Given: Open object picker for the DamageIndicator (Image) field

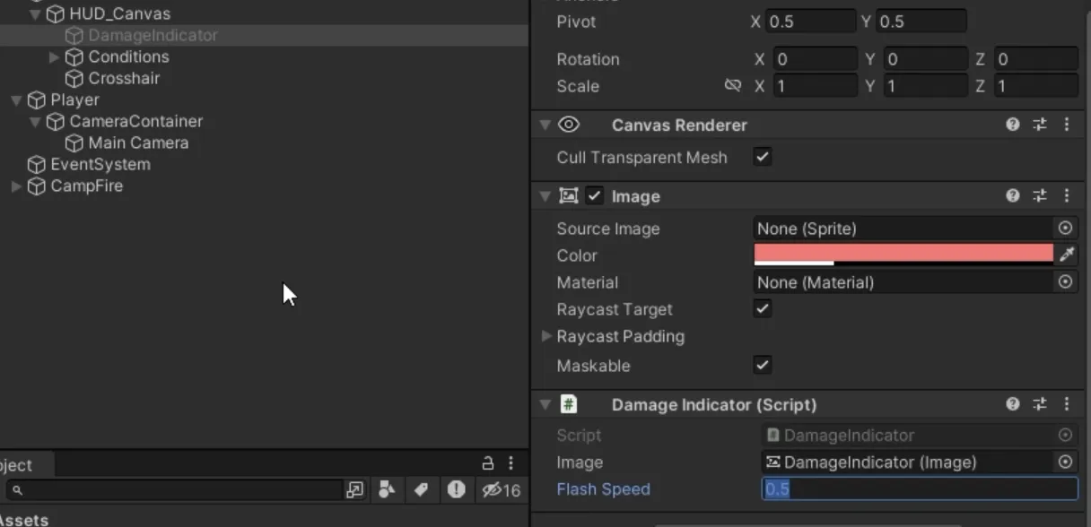Looking at the screenshot, I should point(1065,462).
